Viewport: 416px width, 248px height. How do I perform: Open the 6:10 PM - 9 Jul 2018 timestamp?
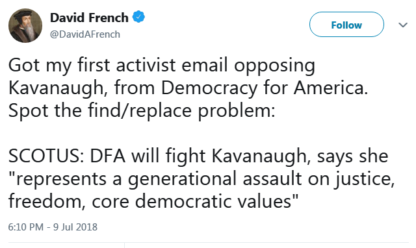53,227
